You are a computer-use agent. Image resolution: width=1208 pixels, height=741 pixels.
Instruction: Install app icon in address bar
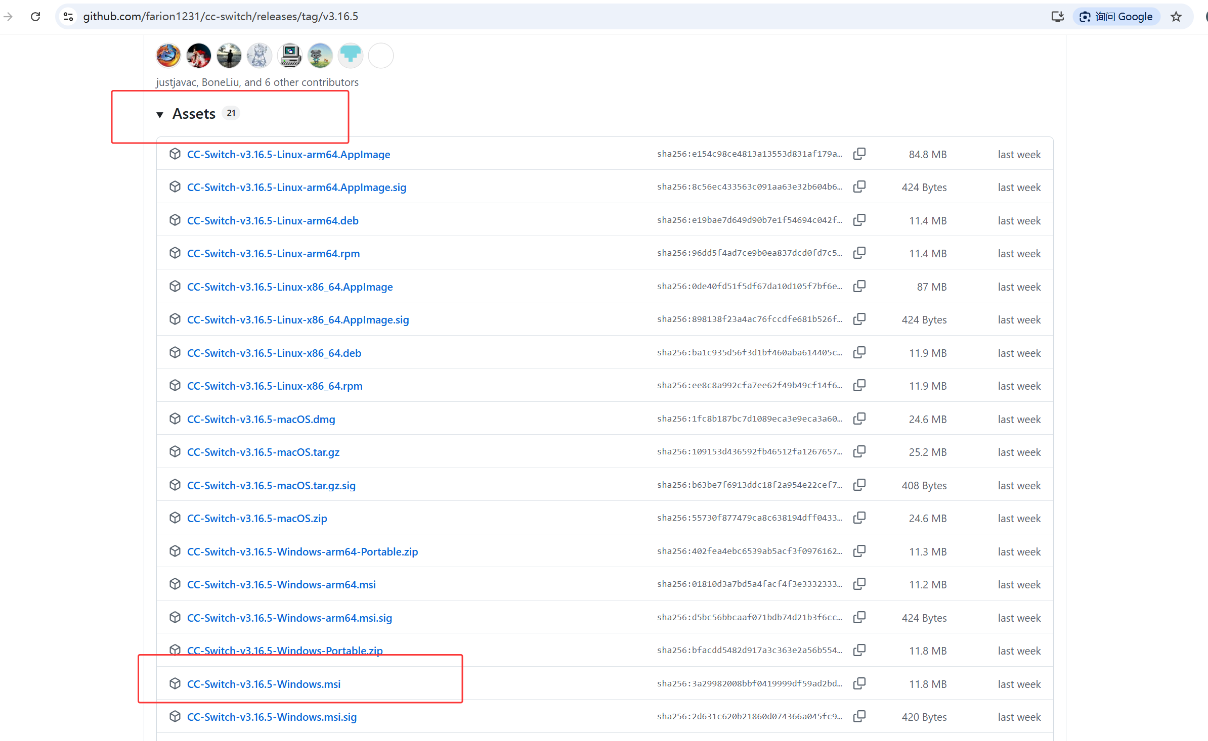1057,17
